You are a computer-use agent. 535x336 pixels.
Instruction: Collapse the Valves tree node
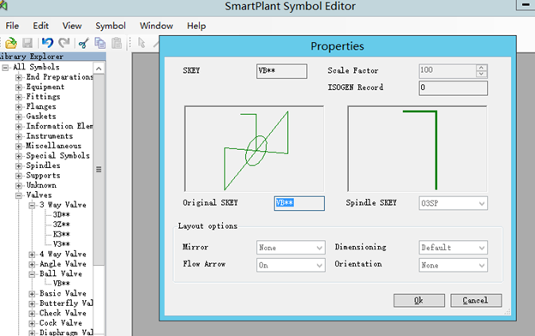pyautogui.click(x=18, y=195)
